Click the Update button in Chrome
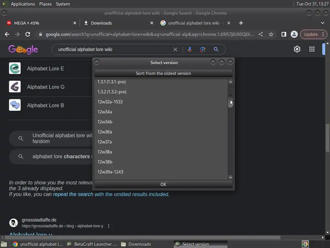Viewport: 330px width, 248px height. [x=311, y=34]
